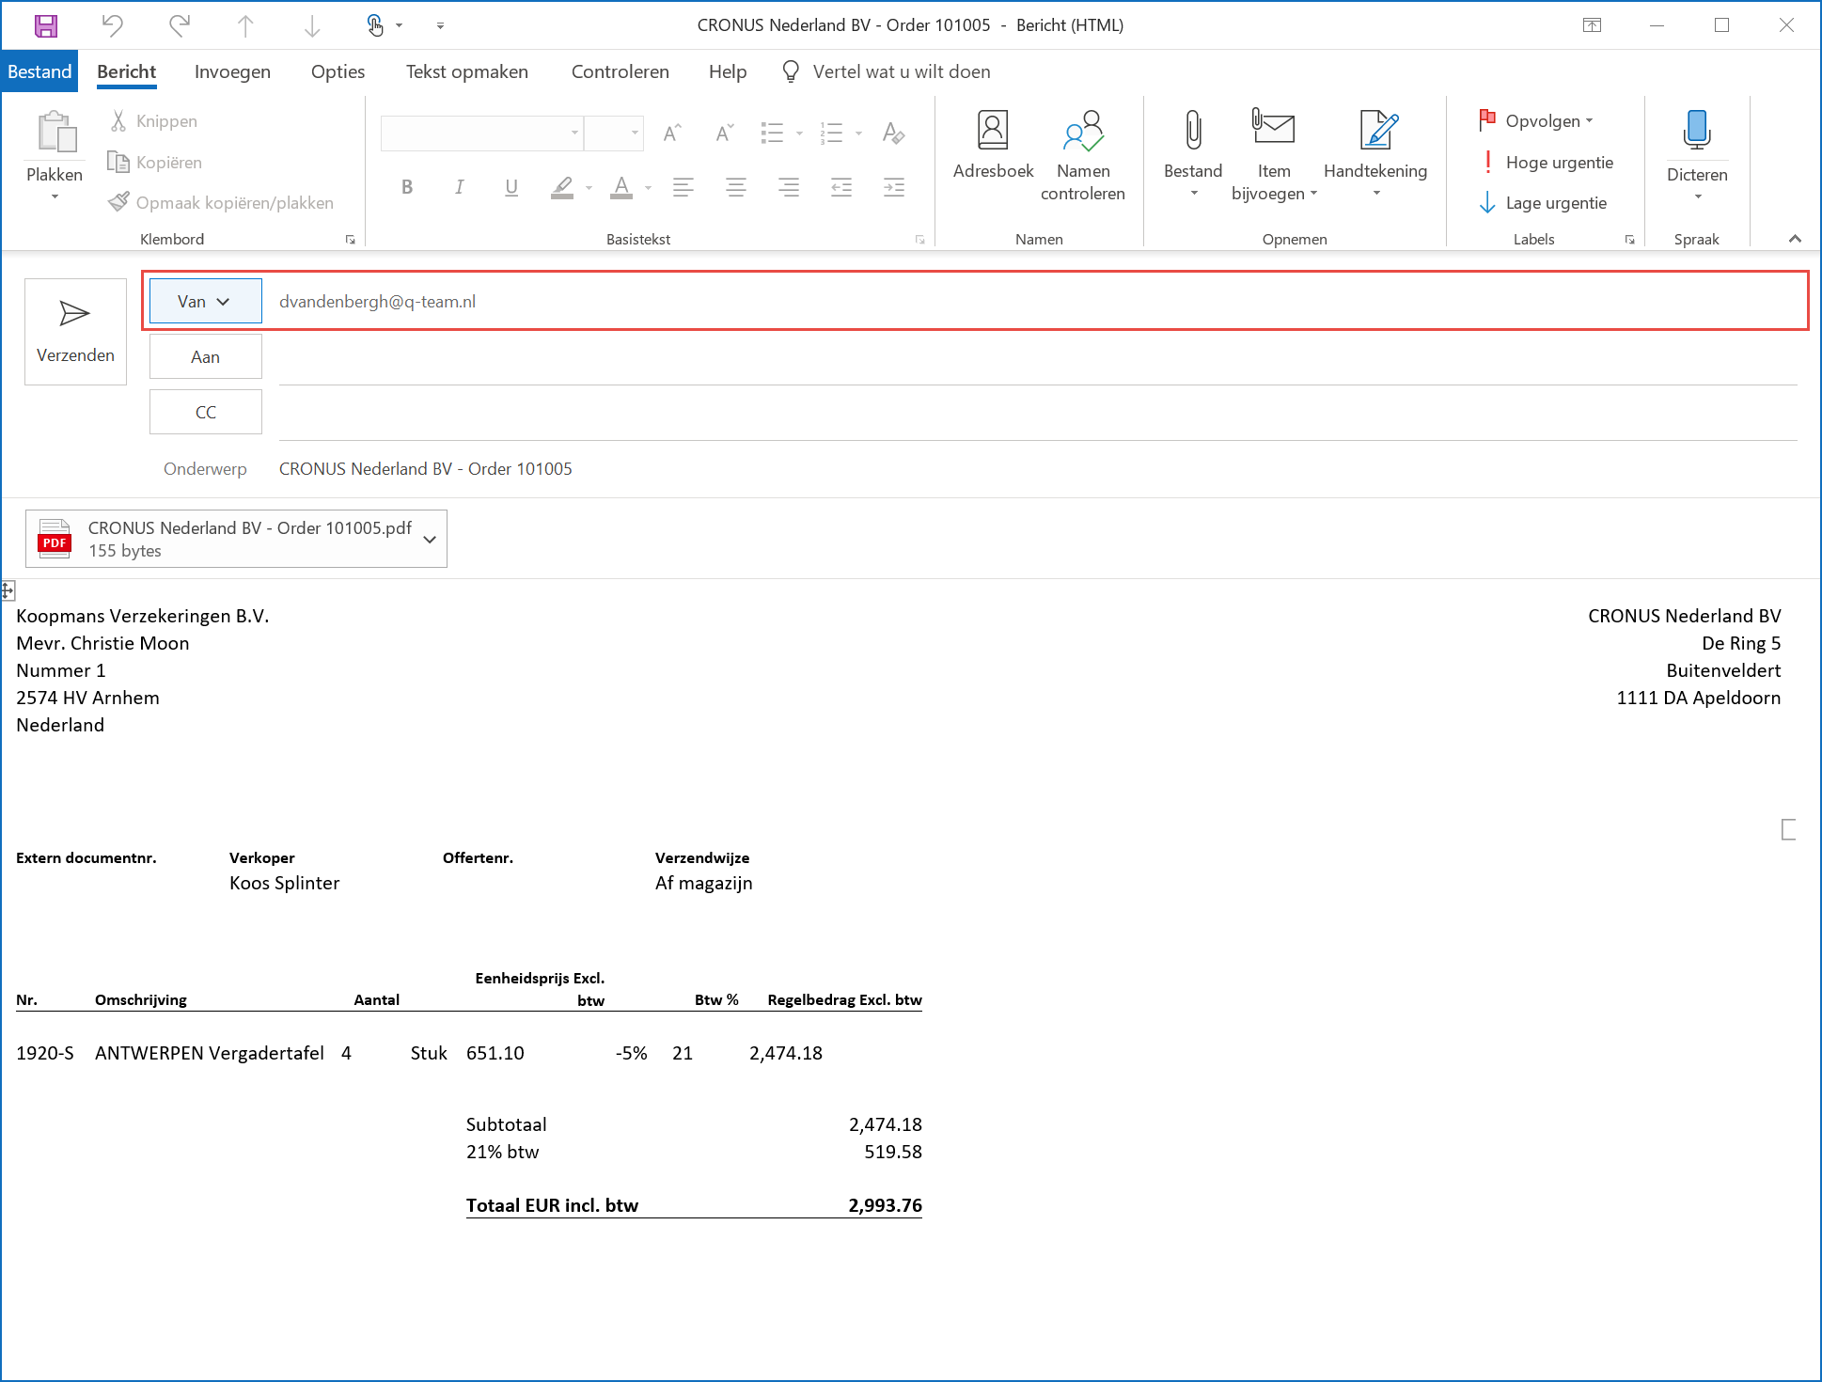Increase indent icon
The width and height of the screenshot is (1822, 1382).
click(x=894, y=187)
